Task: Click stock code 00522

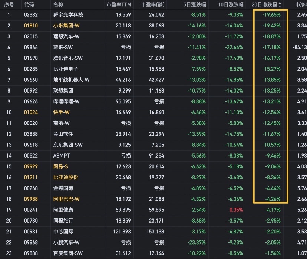Action: [31, 156]
